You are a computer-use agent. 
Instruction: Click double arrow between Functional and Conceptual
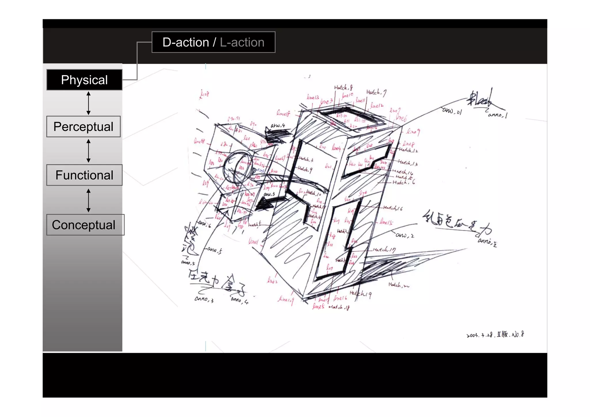coord(88,200)
